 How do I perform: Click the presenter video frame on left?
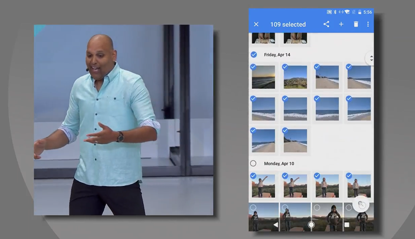point(124,120)
